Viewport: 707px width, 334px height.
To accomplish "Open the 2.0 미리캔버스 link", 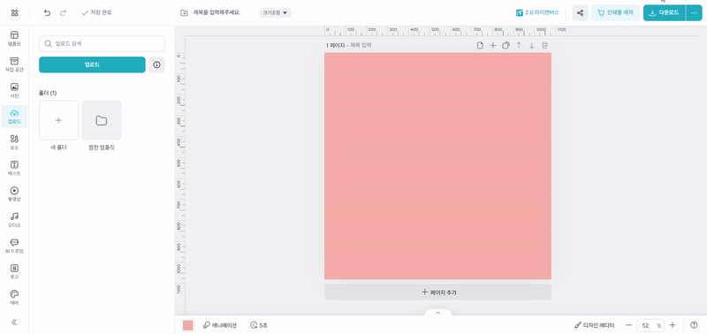I will coord(537,12).
